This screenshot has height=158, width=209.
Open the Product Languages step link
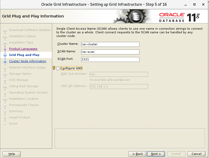[x=23, y=49]
